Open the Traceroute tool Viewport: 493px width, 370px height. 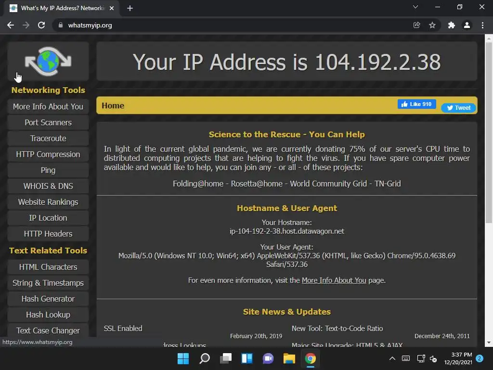click(48, 138)
